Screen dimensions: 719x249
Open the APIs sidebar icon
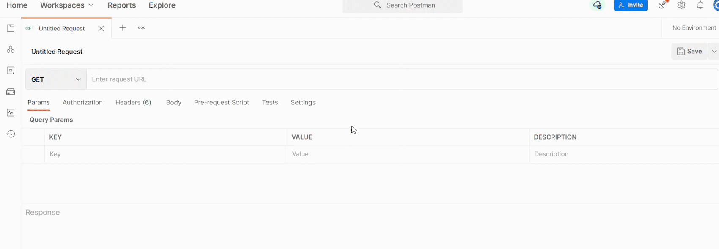pos(11,49)
